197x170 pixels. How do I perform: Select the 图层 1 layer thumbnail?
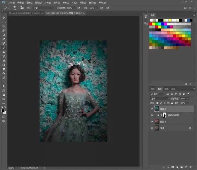(156, 121)
